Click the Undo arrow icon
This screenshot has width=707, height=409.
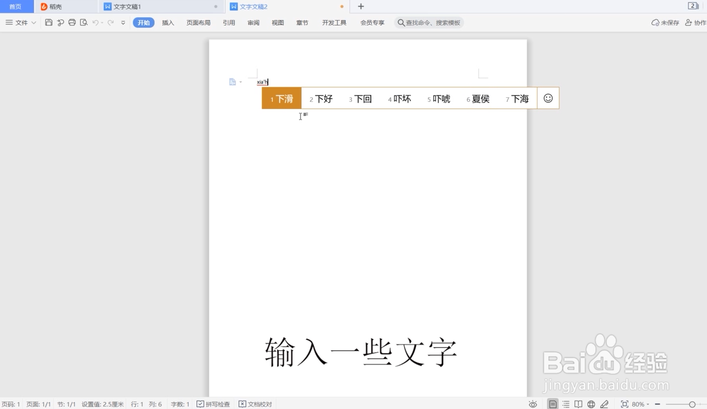[96, 22]
